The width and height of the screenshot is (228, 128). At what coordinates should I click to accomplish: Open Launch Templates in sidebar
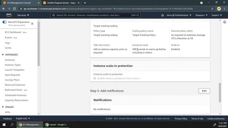pos(15,70)
